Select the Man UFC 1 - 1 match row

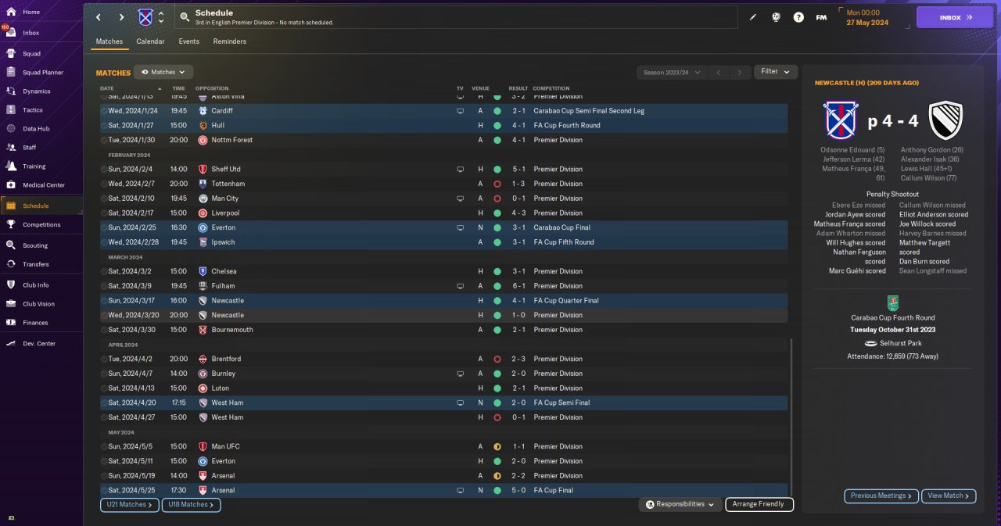[x=443, y=446]
